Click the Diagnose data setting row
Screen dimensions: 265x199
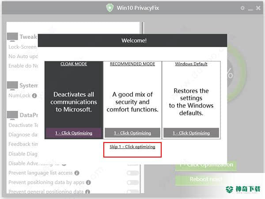click(23, 135)
